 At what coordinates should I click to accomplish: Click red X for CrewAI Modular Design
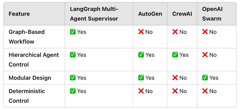(175, 78)
